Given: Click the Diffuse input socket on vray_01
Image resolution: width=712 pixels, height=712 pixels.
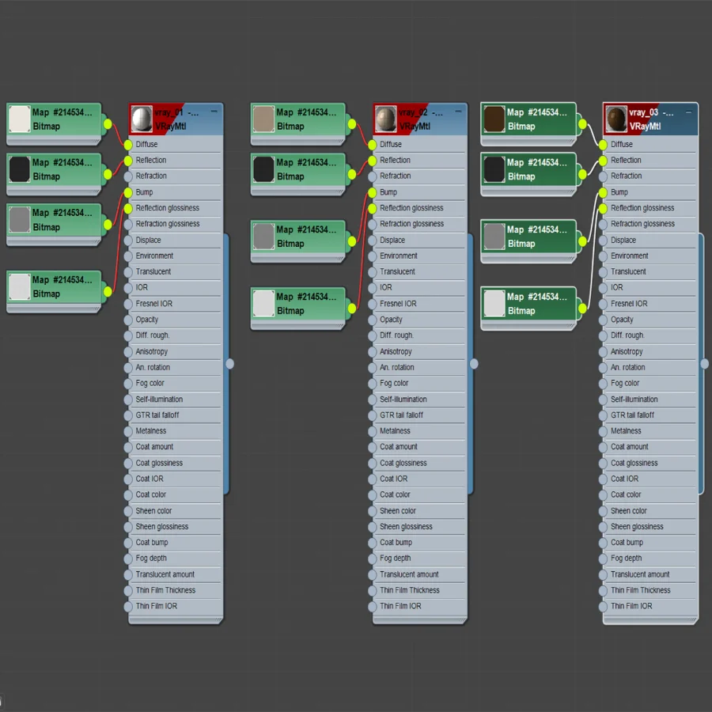Looking at the screenshot, I should [x=128, y=145].
